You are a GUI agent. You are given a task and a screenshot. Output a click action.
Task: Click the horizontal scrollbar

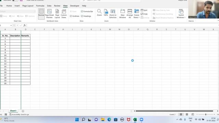(x=174, y=111)
